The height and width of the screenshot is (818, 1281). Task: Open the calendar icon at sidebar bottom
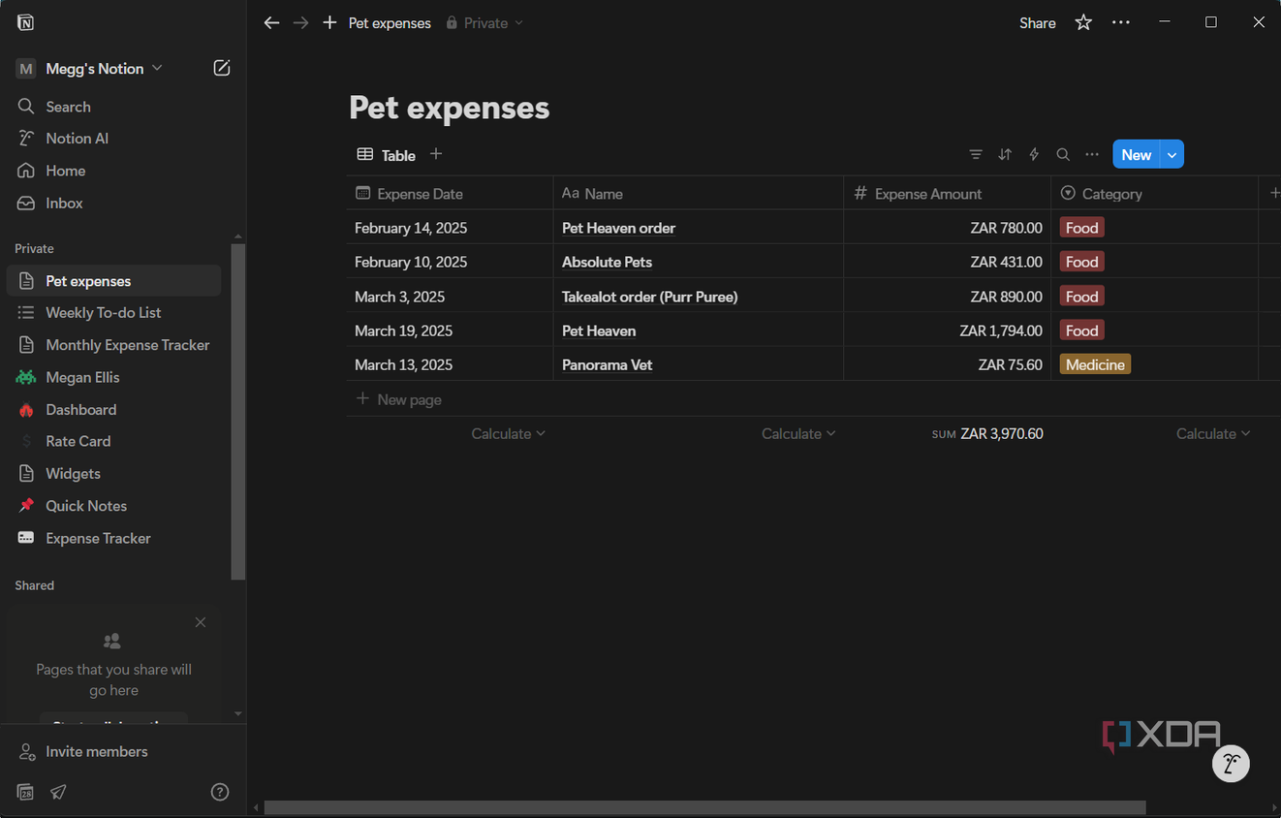coord(25,792)
